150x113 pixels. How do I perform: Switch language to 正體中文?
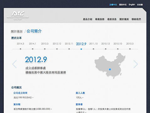113,5
